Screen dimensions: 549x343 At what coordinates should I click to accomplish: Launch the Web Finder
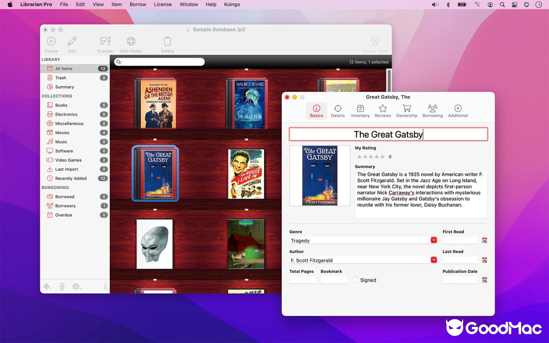coord(131,42)
